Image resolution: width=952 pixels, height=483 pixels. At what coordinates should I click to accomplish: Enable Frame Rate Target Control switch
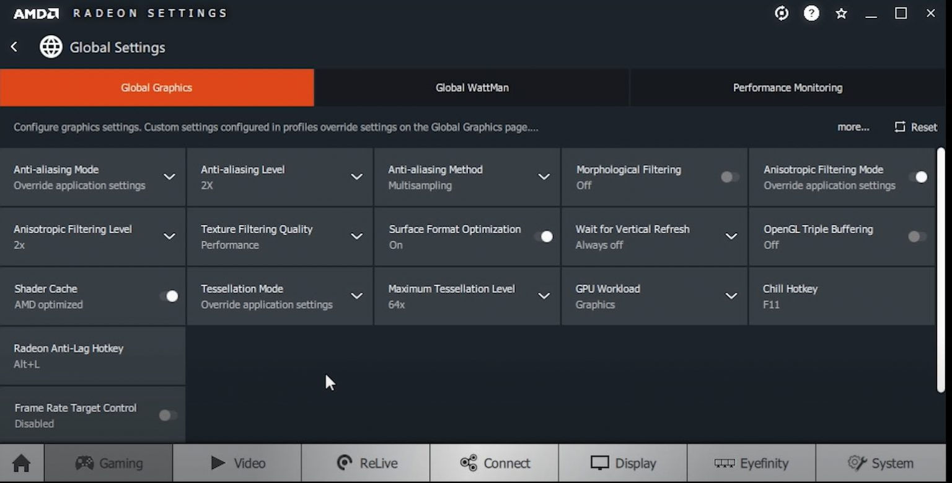coord(168,416)
